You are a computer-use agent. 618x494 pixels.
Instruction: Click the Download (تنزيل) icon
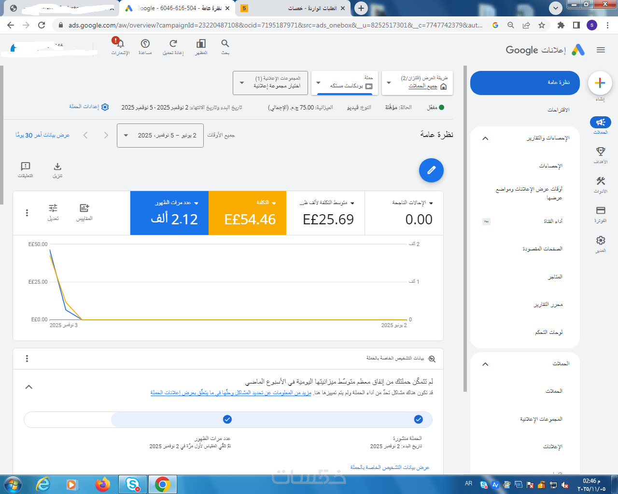57,167
